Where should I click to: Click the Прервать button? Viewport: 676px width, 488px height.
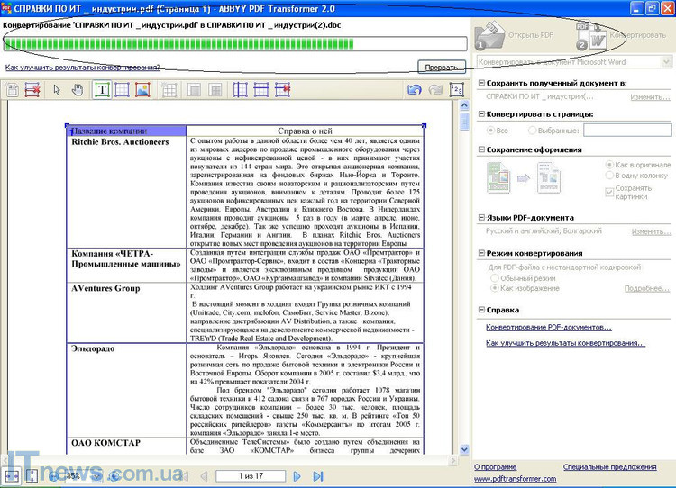click(x=442, y=68)
